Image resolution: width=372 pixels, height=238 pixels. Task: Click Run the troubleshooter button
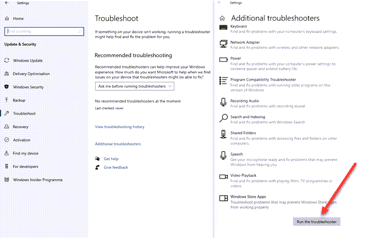317,222
